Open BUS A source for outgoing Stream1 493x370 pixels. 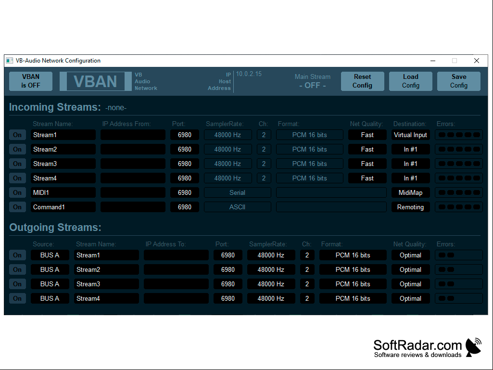point(50,255)
